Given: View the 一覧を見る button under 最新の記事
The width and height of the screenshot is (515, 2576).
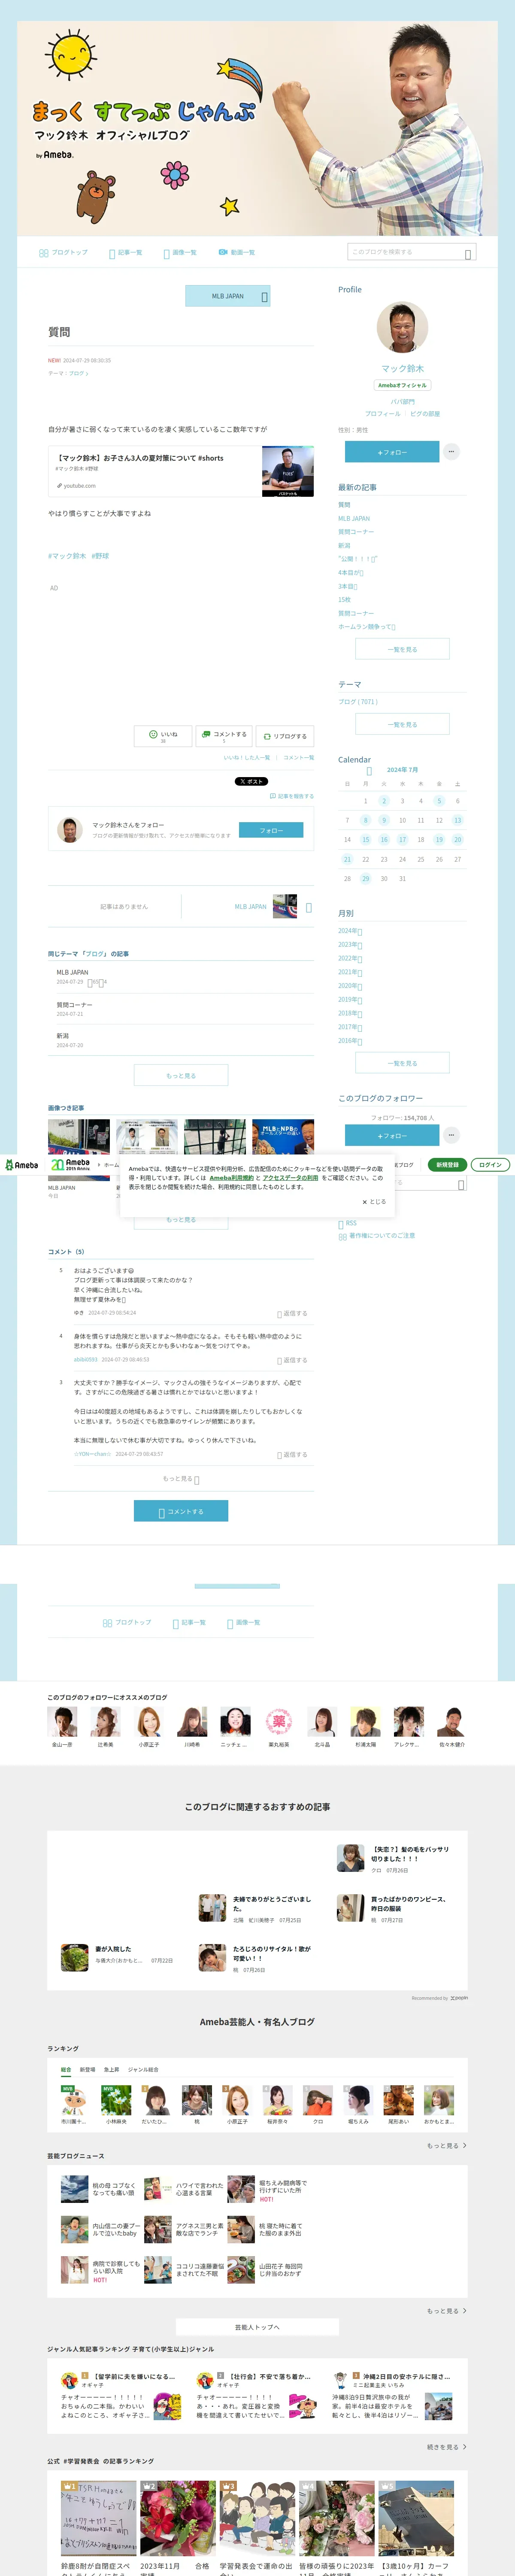Looking at the screenshot, I should tap(402, 649).
